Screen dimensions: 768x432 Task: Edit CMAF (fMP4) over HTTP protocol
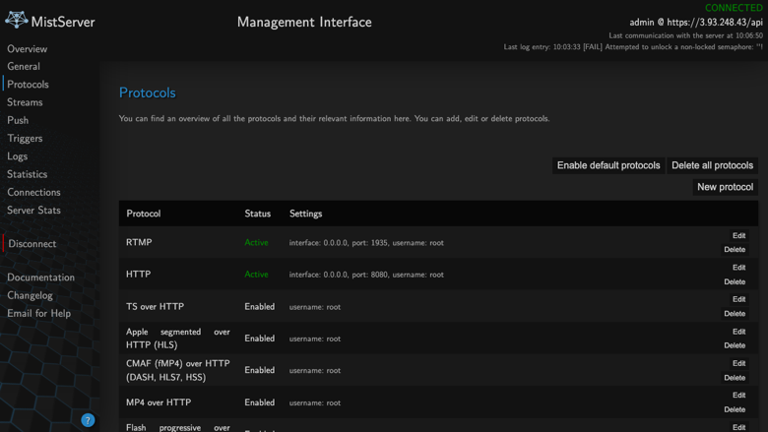pyautogui.click(x=738, y=363)
